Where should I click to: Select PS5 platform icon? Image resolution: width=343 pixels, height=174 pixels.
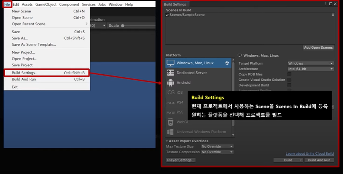click(170, 112)
